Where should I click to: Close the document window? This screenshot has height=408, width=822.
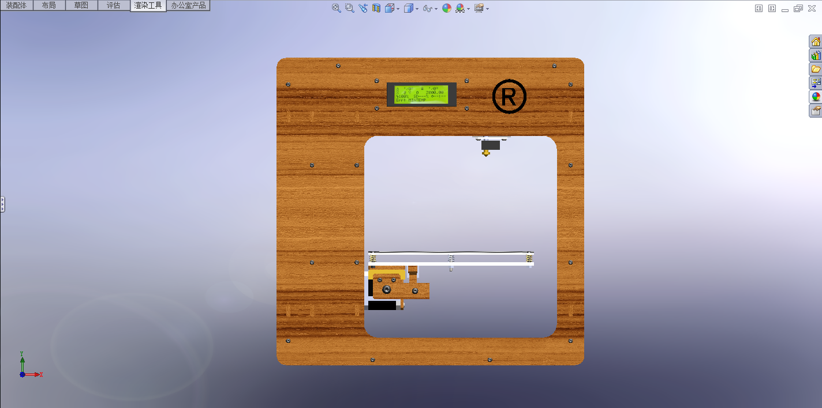point(811,8)
